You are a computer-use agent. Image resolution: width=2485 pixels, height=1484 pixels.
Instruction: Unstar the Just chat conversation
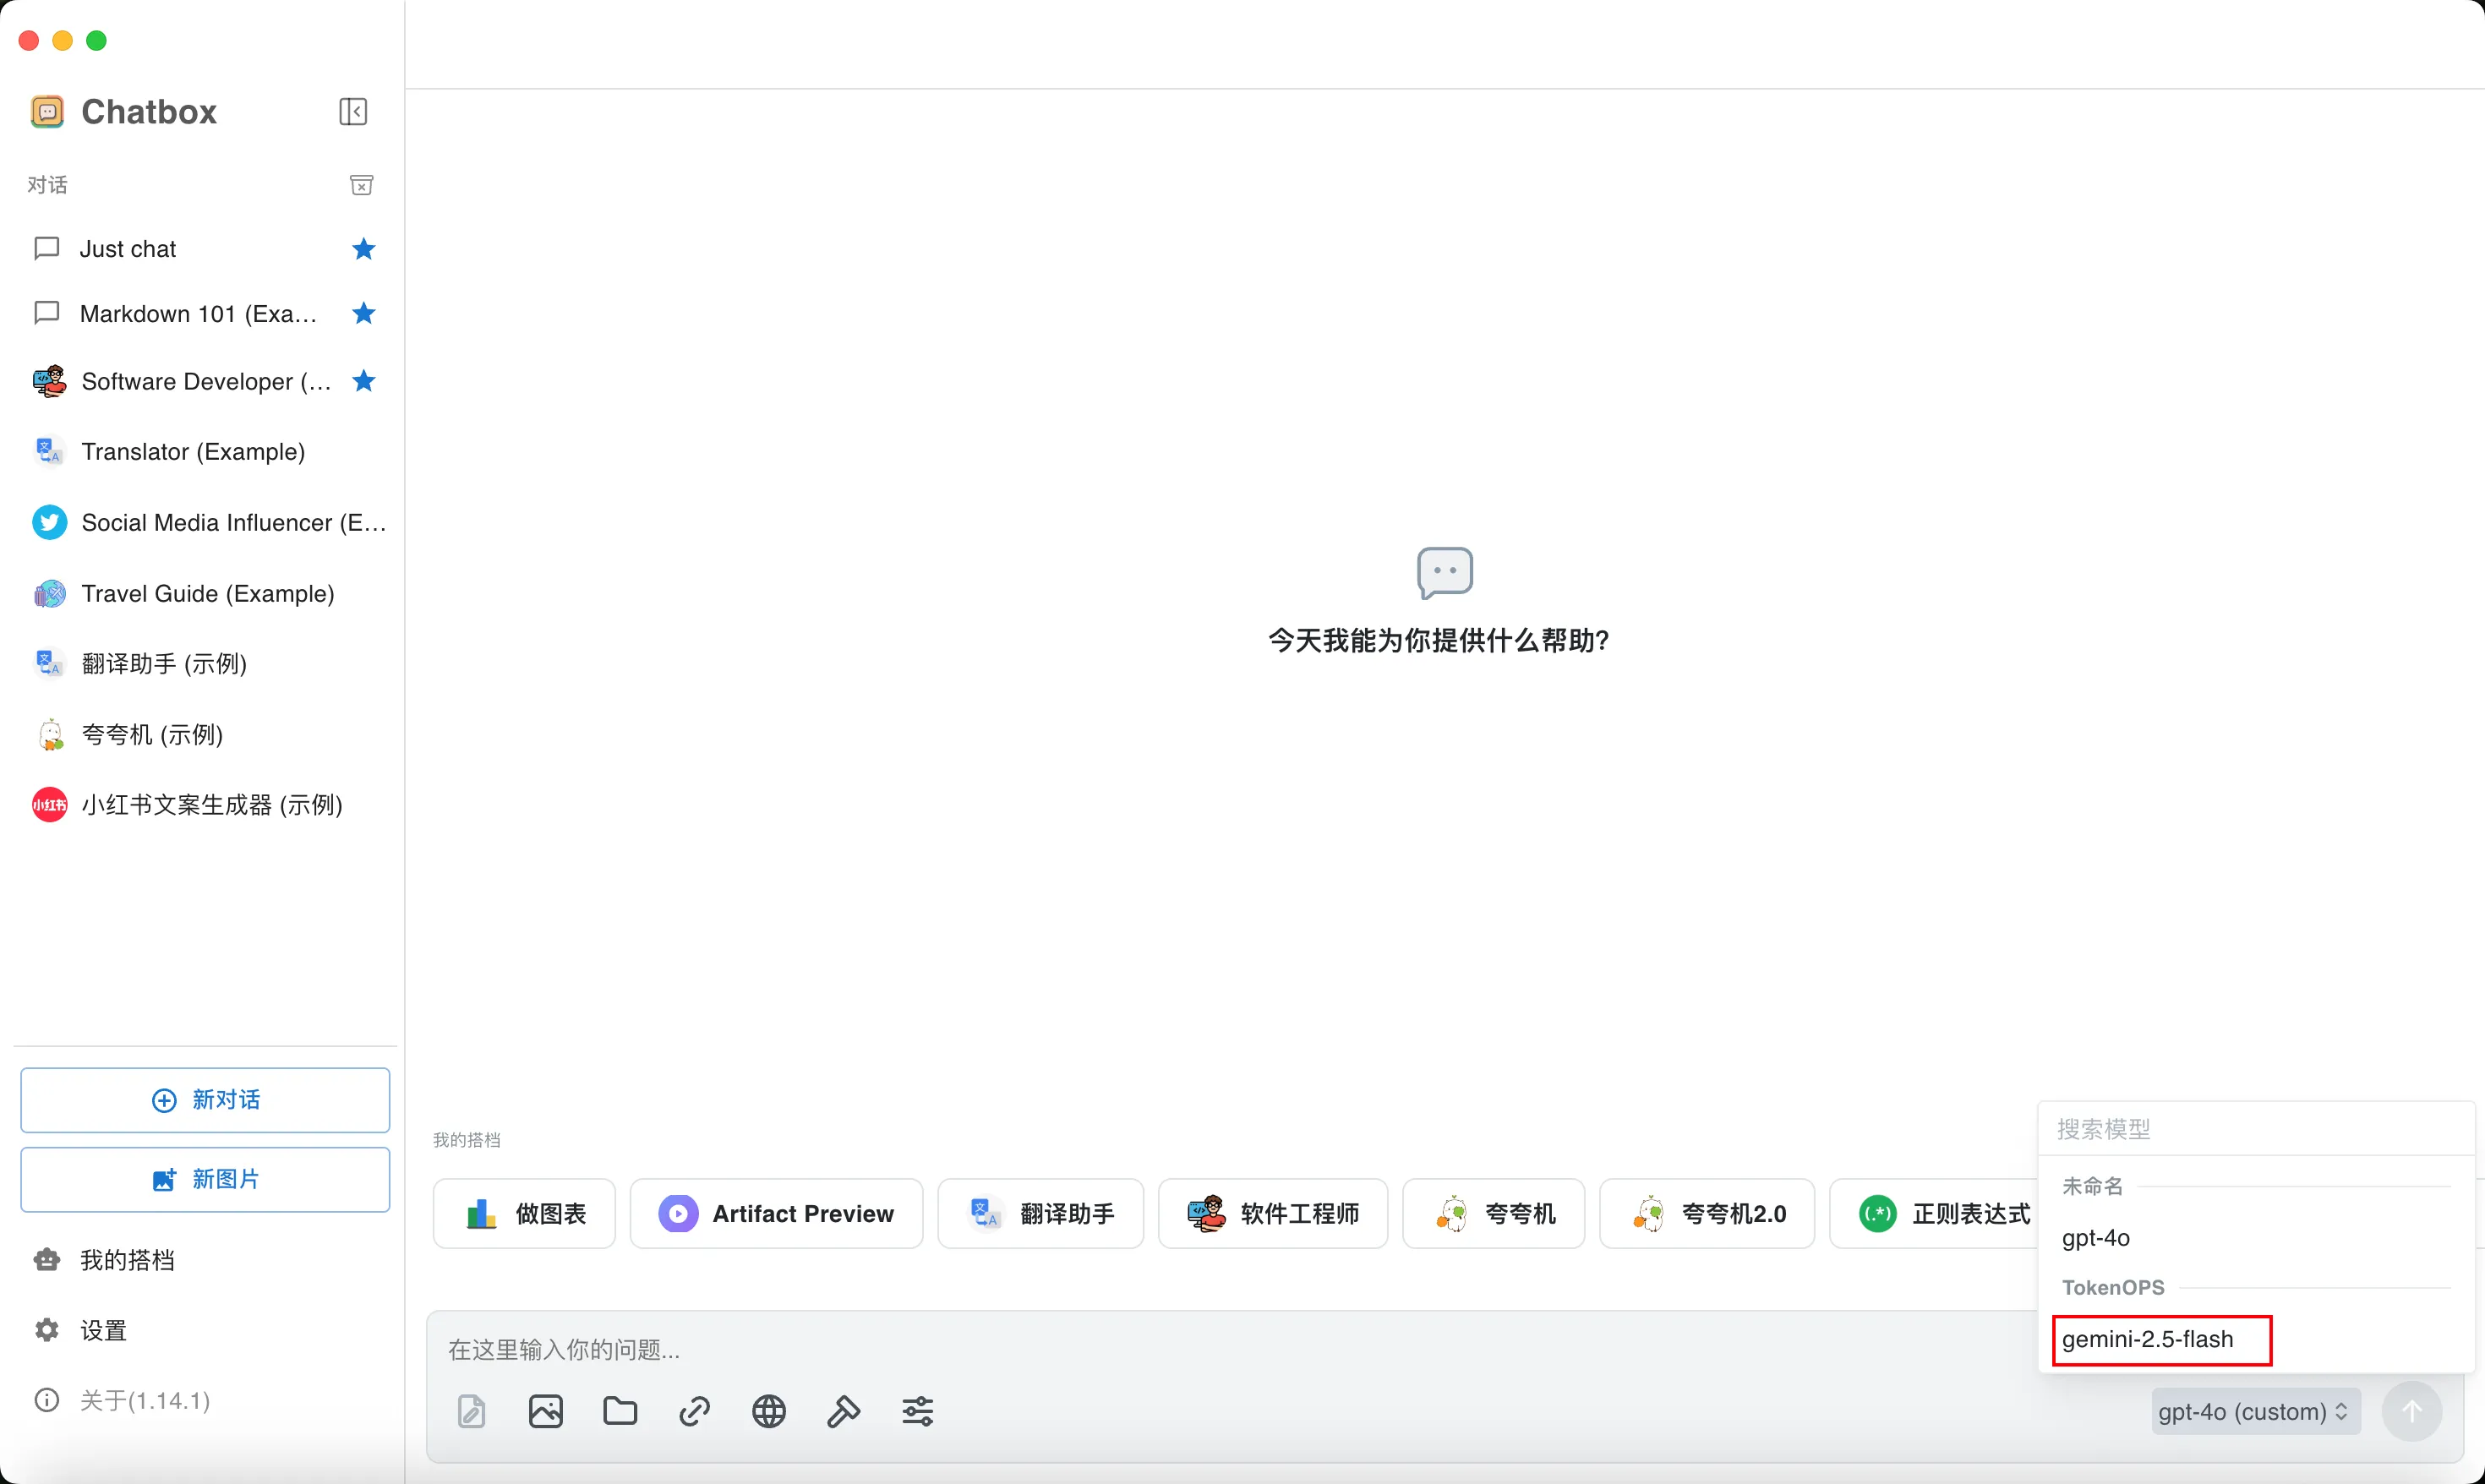click(x=364, y=249)
